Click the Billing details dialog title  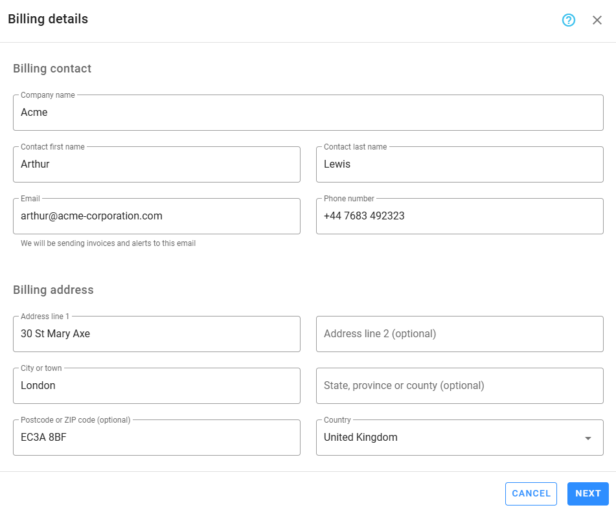48,19
